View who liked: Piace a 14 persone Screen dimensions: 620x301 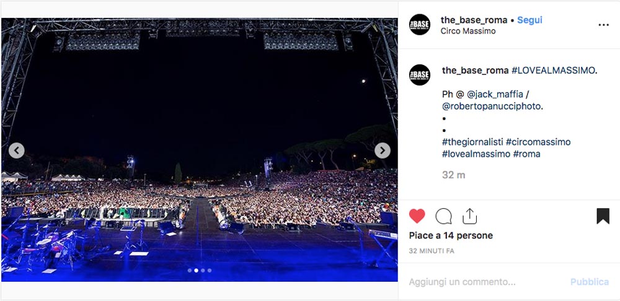pos(451,235)
